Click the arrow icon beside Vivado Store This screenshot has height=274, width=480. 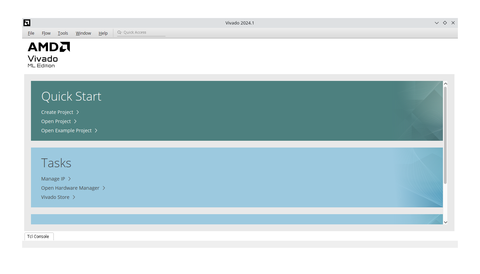pos(74,197)
